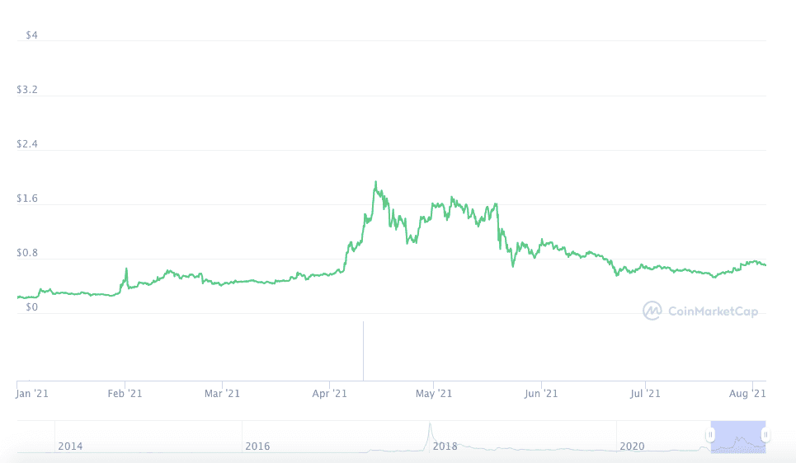The width and height of the screenshot is (796, 463).
Task: Click the Feb '21 x-axis label
Action: pyautogui.click(x=126, y=394)
